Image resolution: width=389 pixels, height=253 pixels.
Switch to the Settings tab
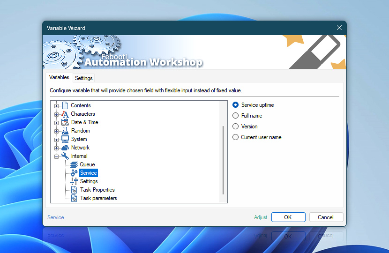tap(83, 78)
